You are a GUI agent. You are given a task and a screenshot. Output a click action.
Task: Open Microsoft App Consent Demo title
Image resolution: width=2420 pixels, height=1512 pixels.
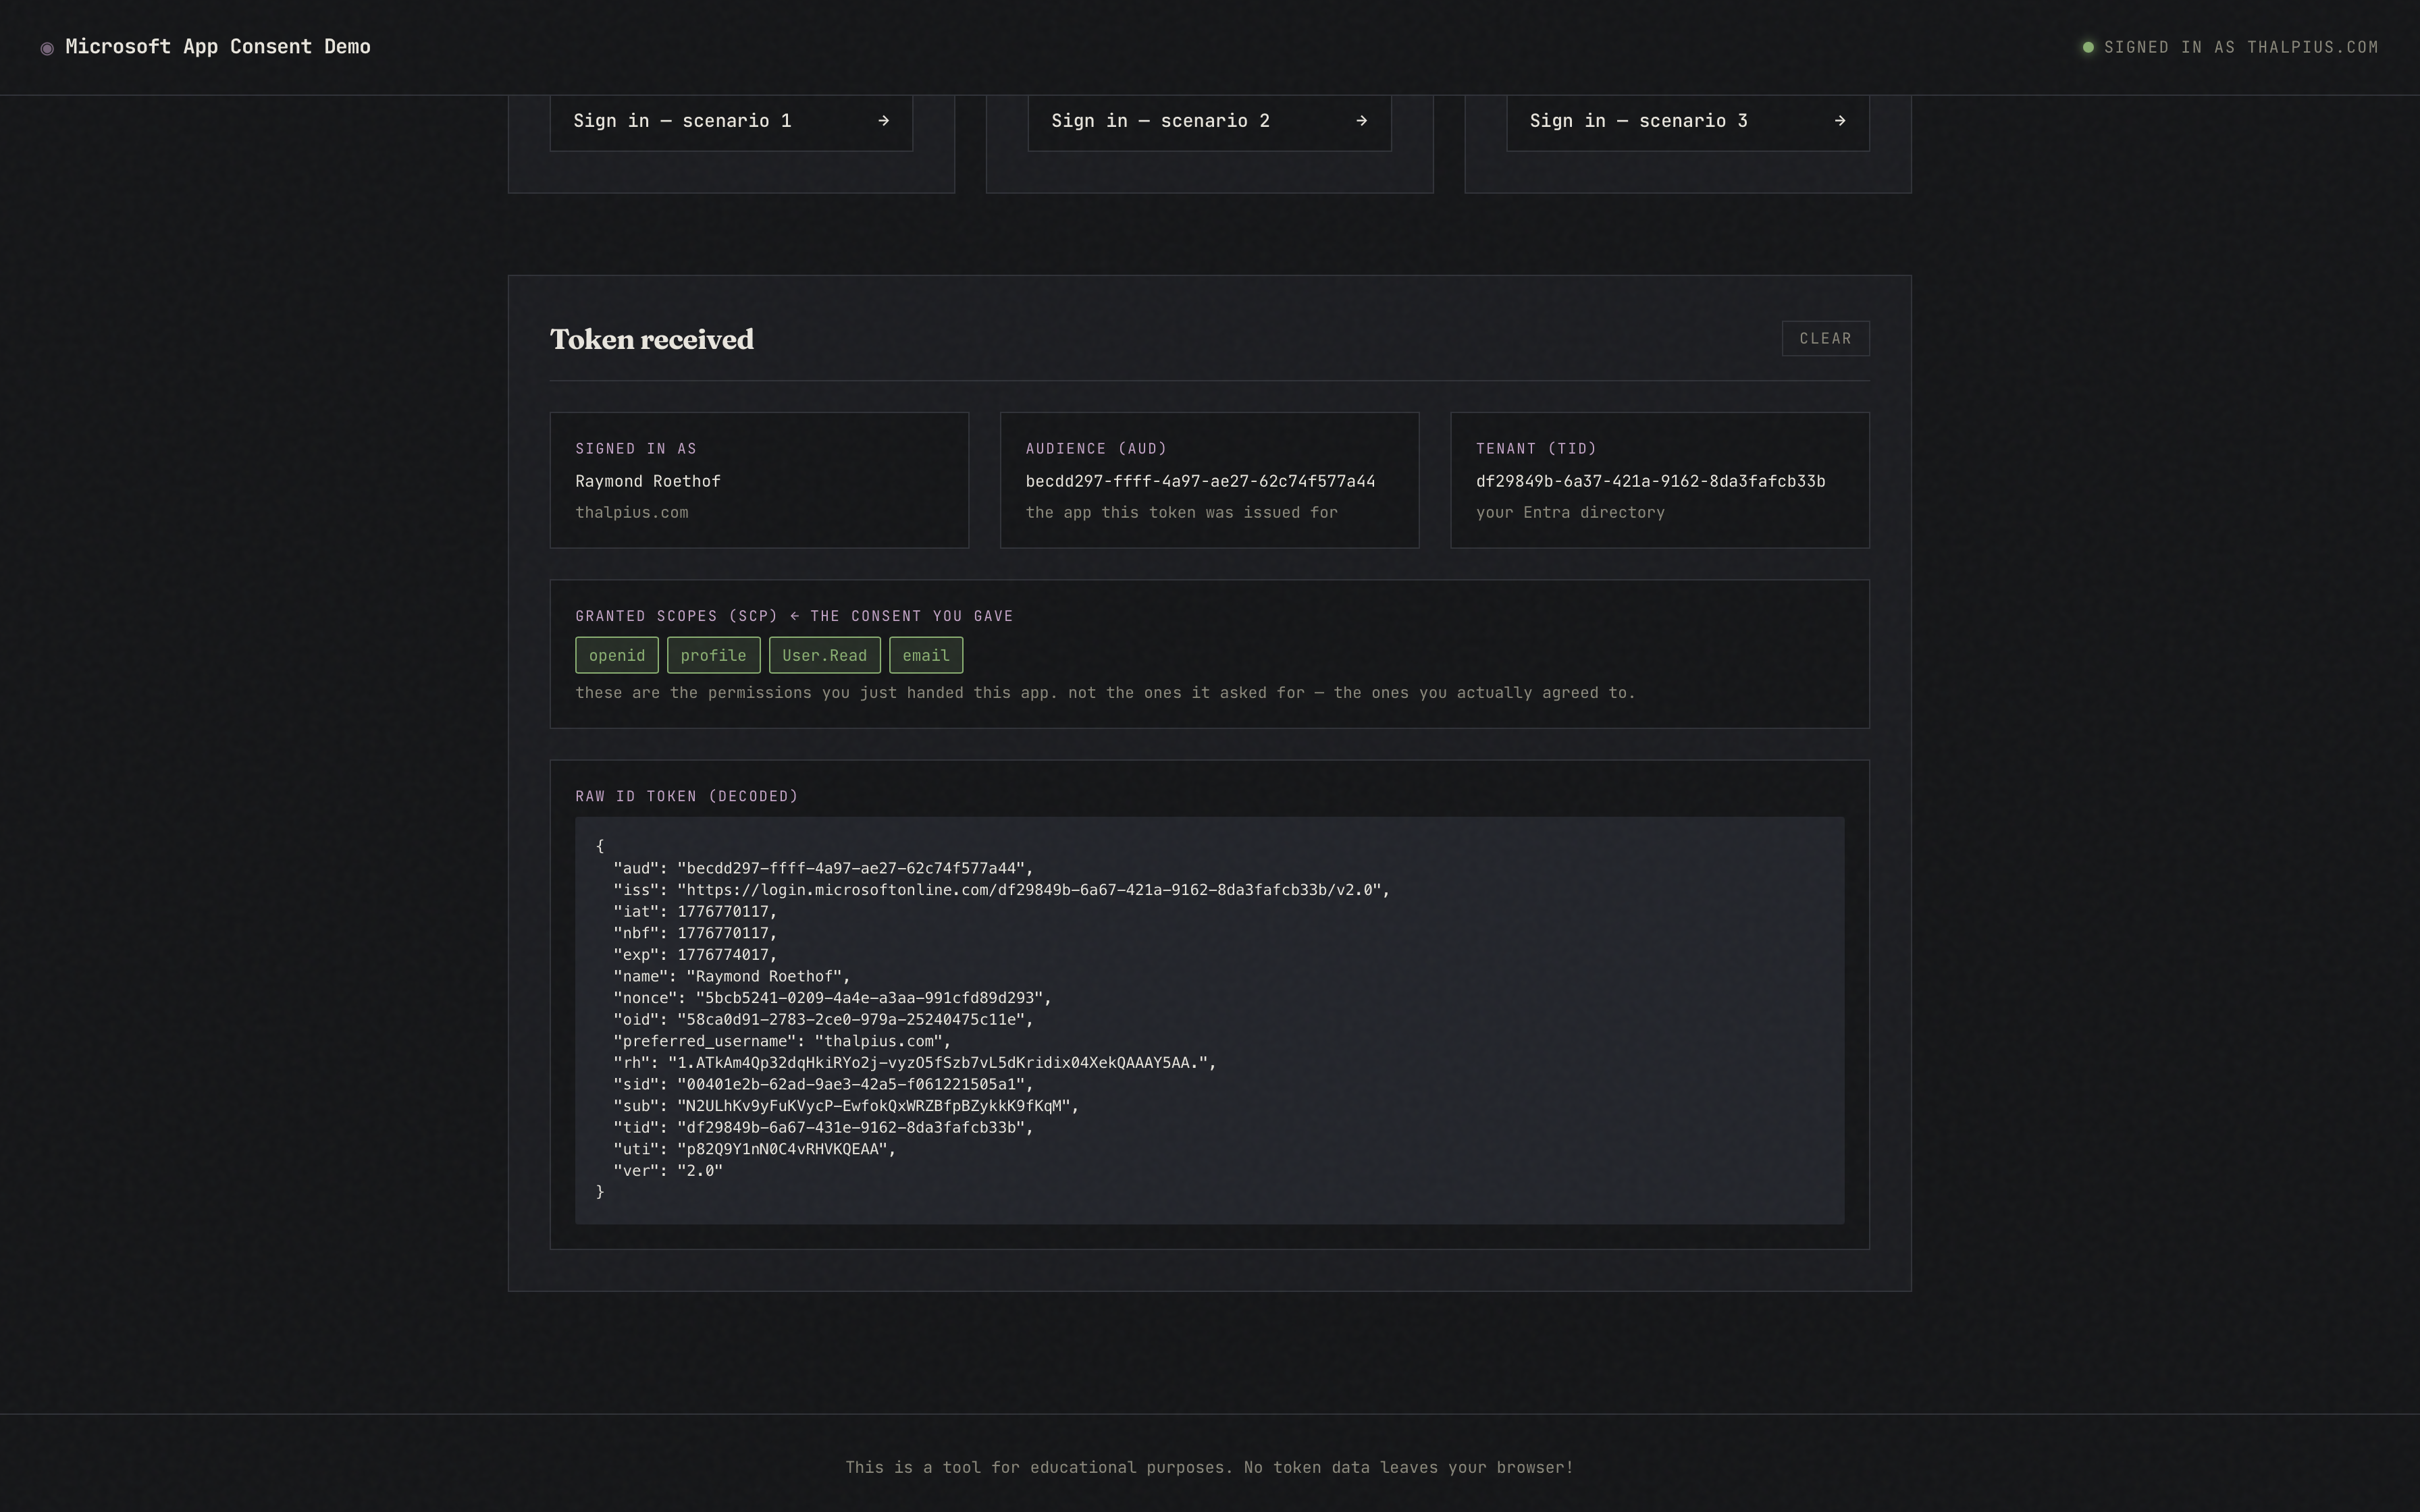[x=218, y=47]
